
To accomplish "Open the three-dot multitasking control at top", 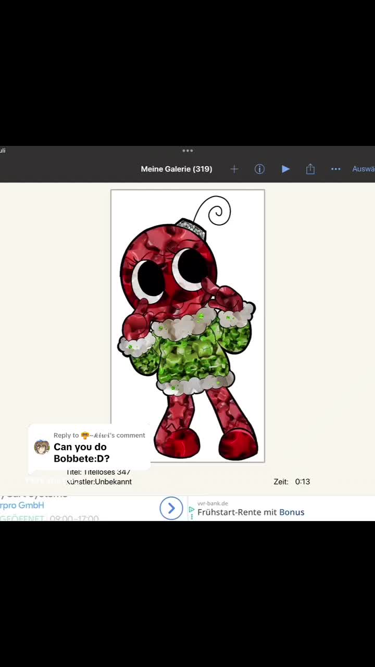I will pos(187,151).
